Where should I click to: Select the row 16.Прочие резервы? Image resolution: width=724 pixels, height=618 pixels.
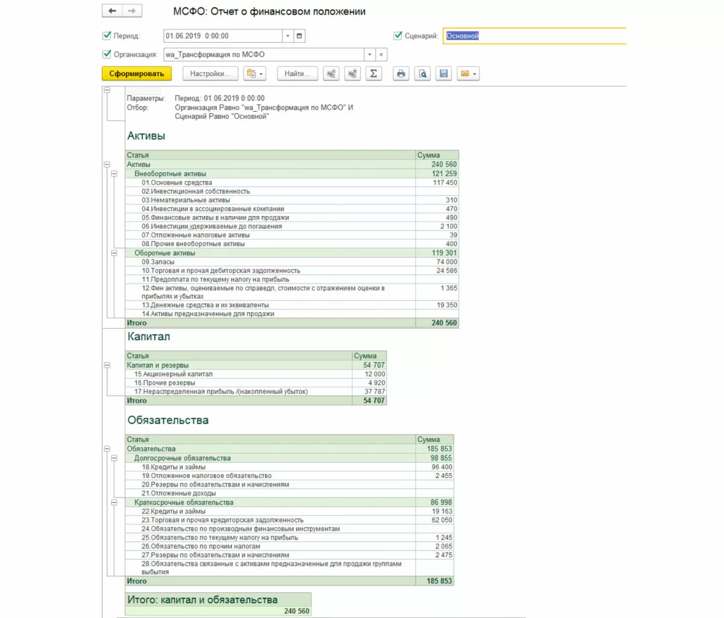click(256, 383)
